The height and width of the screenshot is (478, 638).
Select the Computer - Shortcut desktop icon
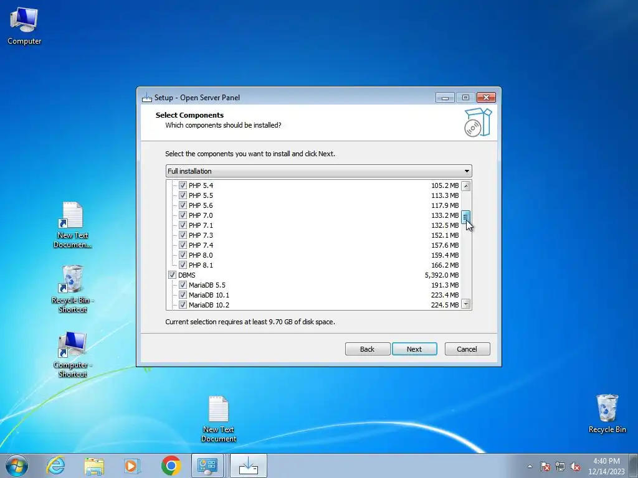pos(72,354)
